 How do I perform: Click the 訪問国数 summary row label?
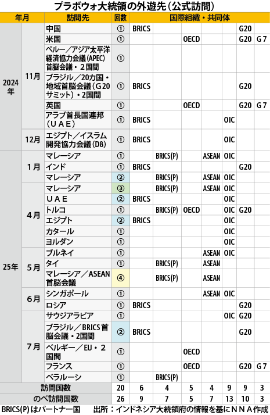tap(56, 388)
